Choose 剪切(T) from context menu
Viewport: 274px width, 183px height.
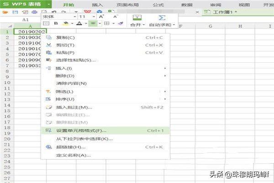point(105,45)
